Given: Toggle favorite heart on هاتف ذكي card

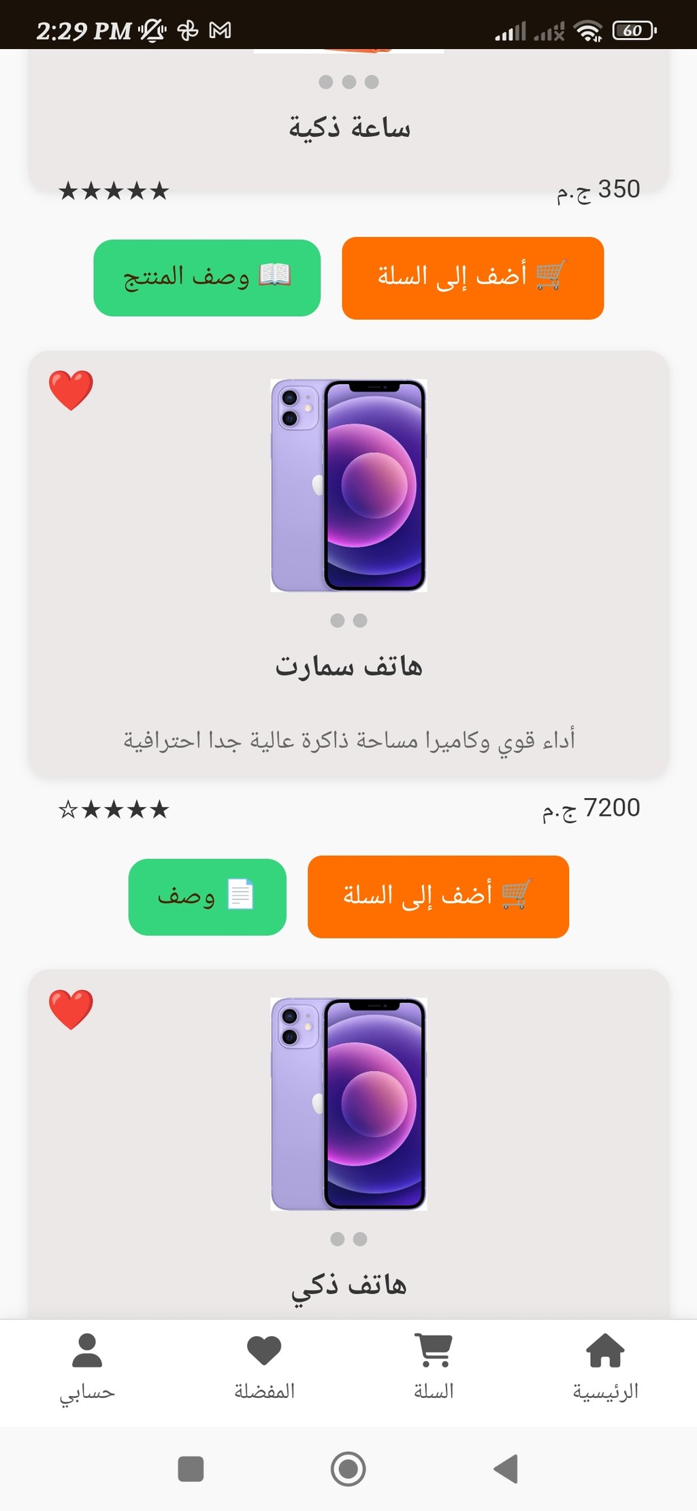Looking at the screenshot, I should coord(71,1009).
